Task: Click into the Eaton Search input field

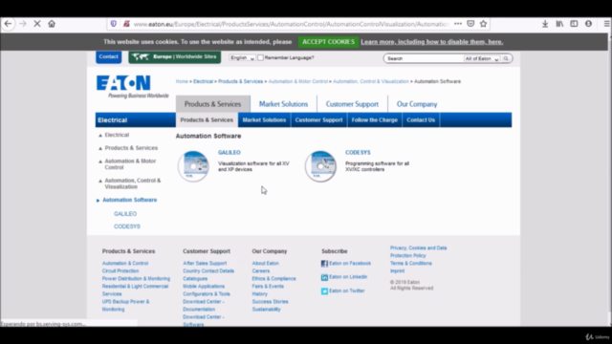Action: (x=425, y=58)
